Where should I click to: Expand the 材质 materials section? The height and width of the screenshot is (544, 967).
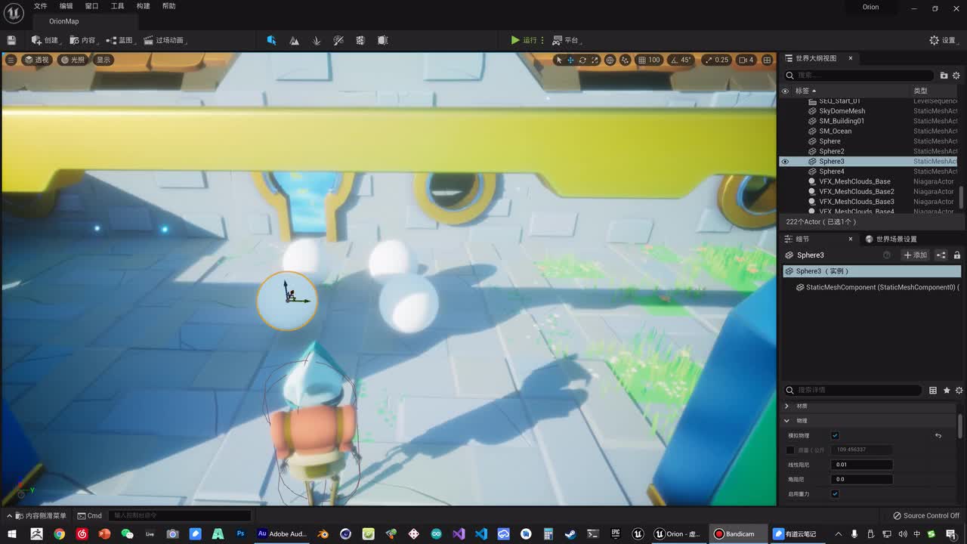[x=786, y=406]
